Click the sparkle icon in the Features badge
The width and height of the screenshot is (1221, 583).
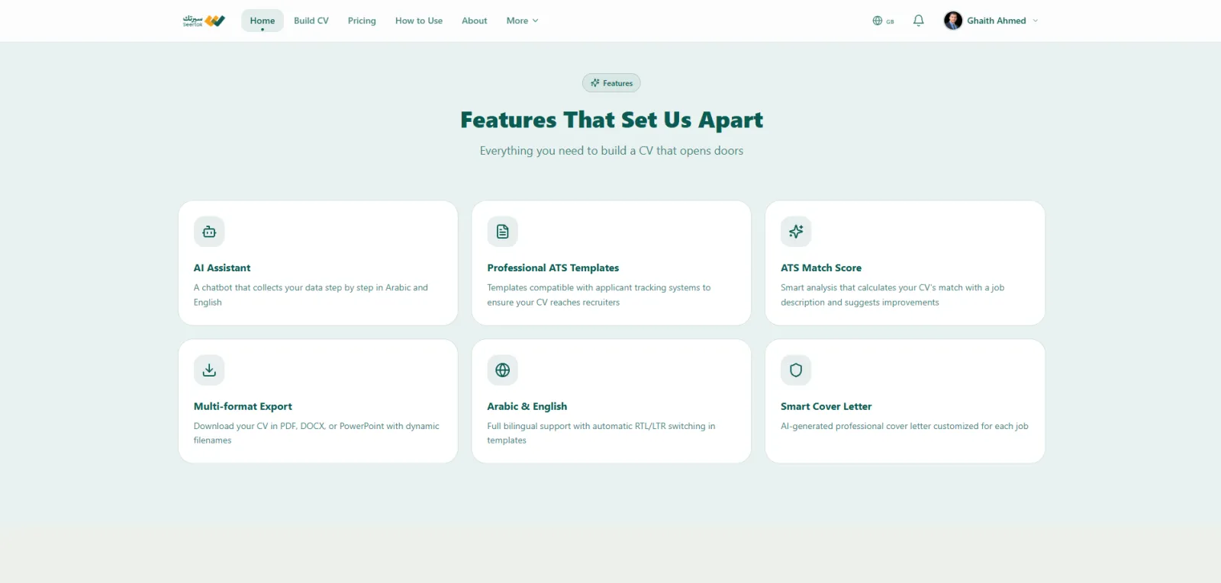click(x=595, y=83)
